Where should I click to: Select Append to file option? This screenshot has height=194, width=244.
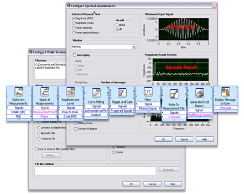point(39,133)
